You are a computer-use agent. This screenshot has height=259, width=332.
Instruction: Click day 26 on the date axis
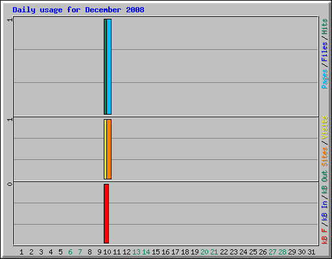263,252
